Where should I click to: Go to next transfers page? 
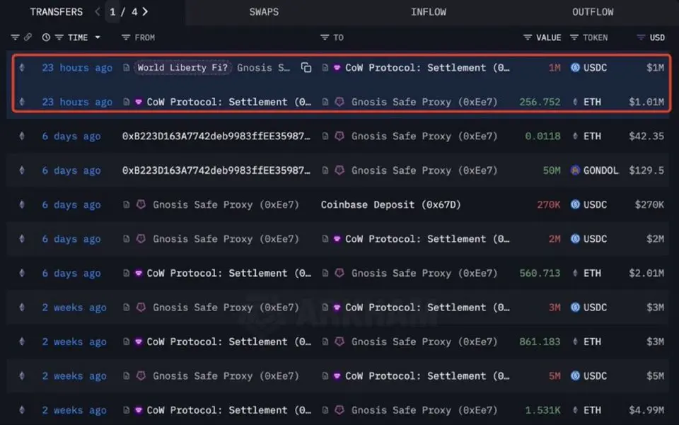coord(145,12)
